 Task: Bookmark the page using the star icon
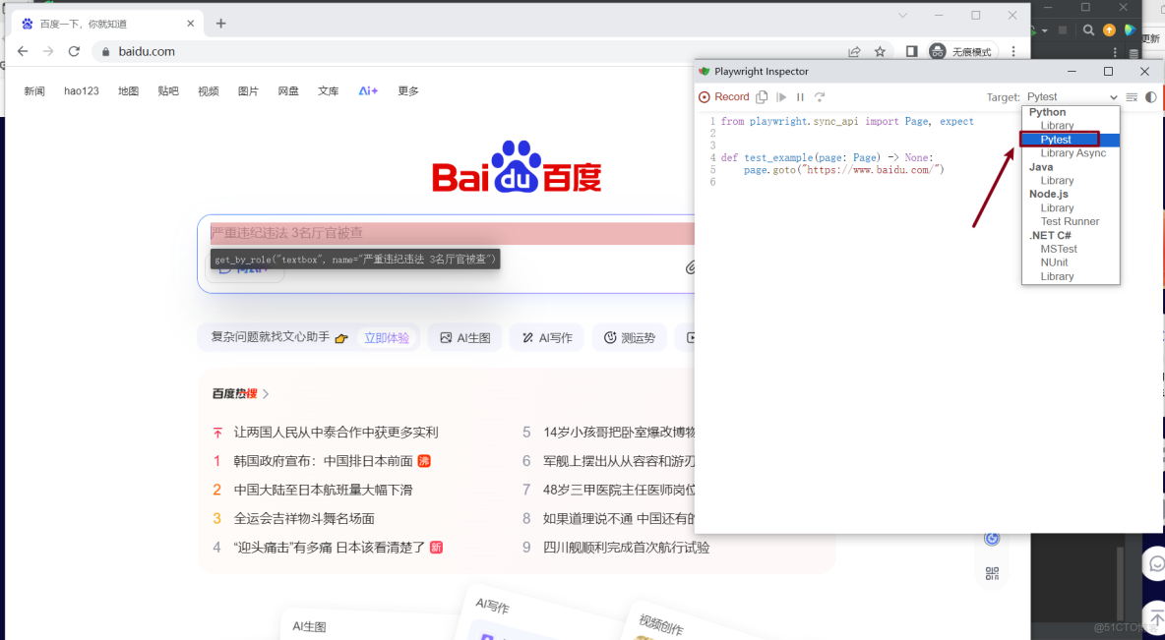[x=880, y=51]
